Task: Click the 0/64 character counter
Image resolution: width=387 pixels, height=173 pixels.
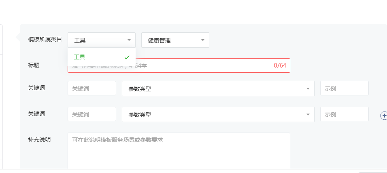Action: (280, 65)
